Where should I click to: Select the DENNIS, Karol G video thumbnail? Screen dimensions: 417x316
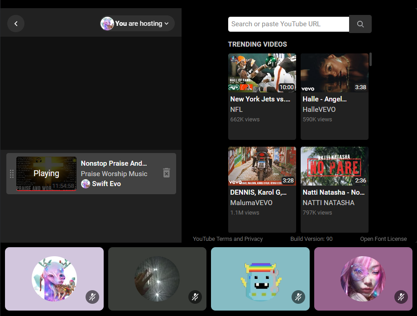click(x=262, y=166)
